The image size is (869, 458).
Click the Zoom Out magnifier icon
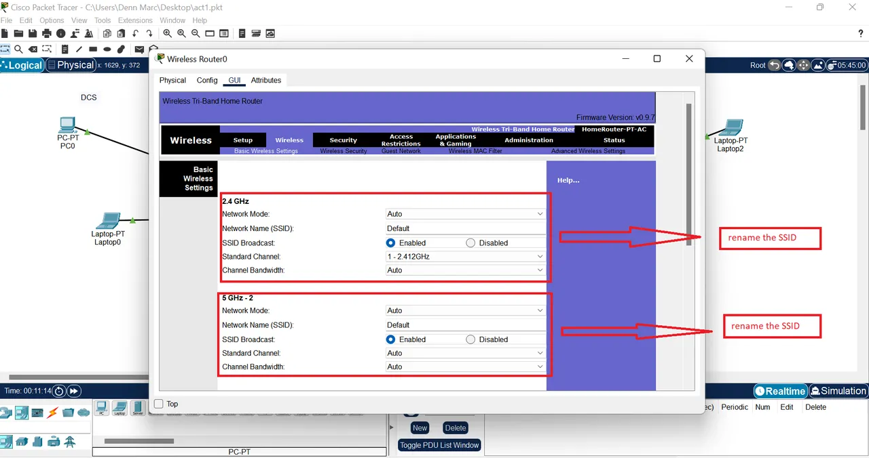(196, 33)
